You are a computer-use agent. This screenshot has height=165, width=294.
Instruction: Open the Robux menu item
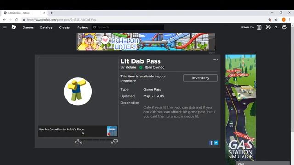coord(83,27)
